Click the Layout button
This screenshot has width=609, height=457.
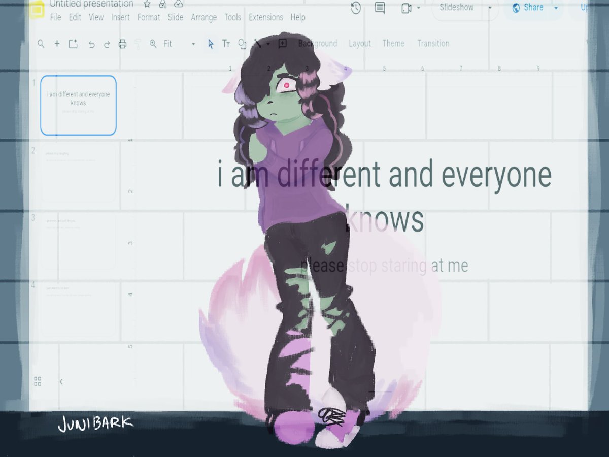coord(360,44)
